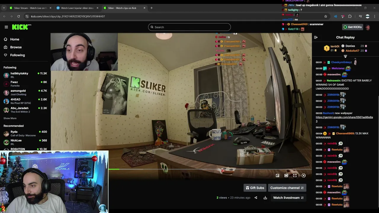Open Donixo leaderboard entry
The width and height of the screenshot is (379, 213).
pos(354,46)
